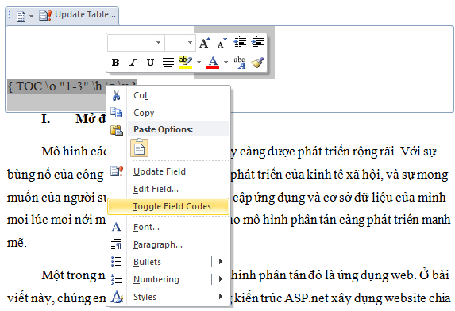Screen dimensions: 455x311
Task: Open the Table of Contents dropdown arrow
Action: pyautogui.click(x=31, y=16)
